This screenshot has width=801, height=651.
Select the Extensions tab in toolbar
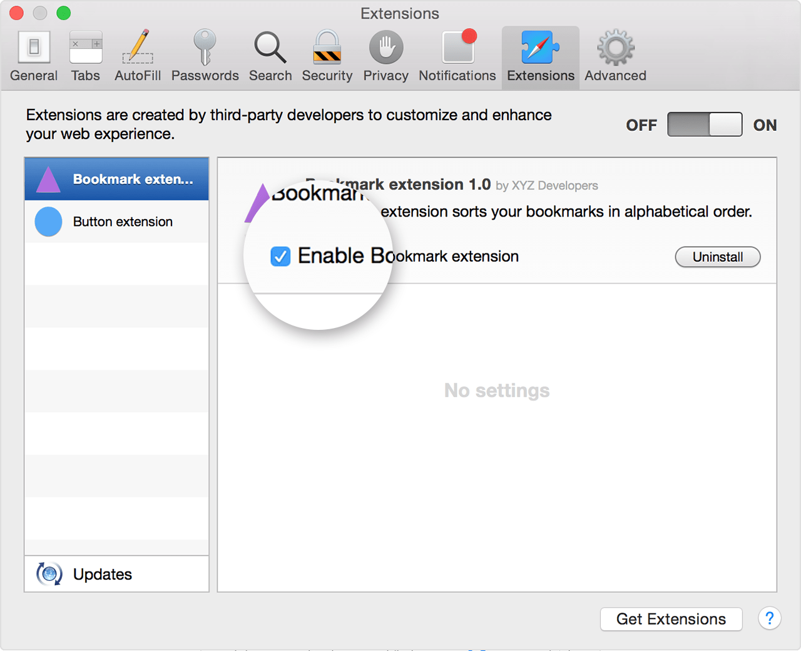click(540, 57)
